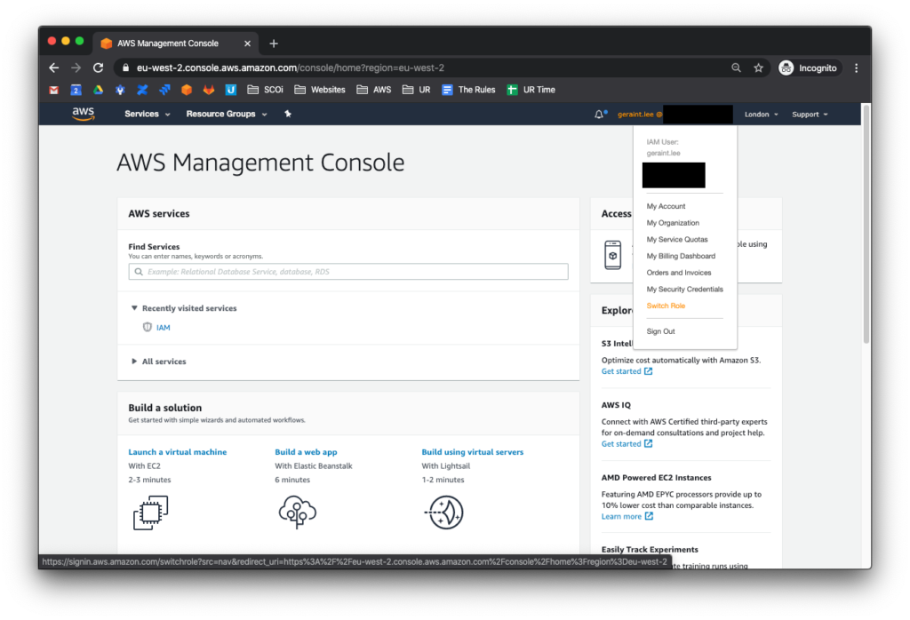910x620 pixels.
Task: Click the Lightsail compass icon
Action: 444,513
